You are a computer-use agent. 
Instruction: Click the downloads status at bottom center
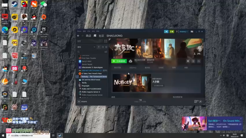[140, 101]
